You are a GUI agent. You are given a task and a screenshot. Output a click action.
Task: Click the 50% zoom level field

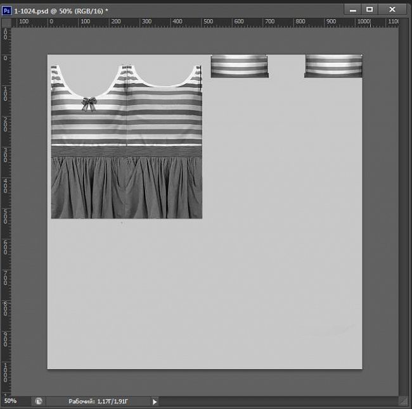[x=13, y=401]
